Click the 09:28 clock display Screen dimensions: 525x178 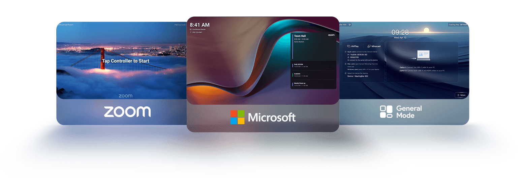(400, 32)
